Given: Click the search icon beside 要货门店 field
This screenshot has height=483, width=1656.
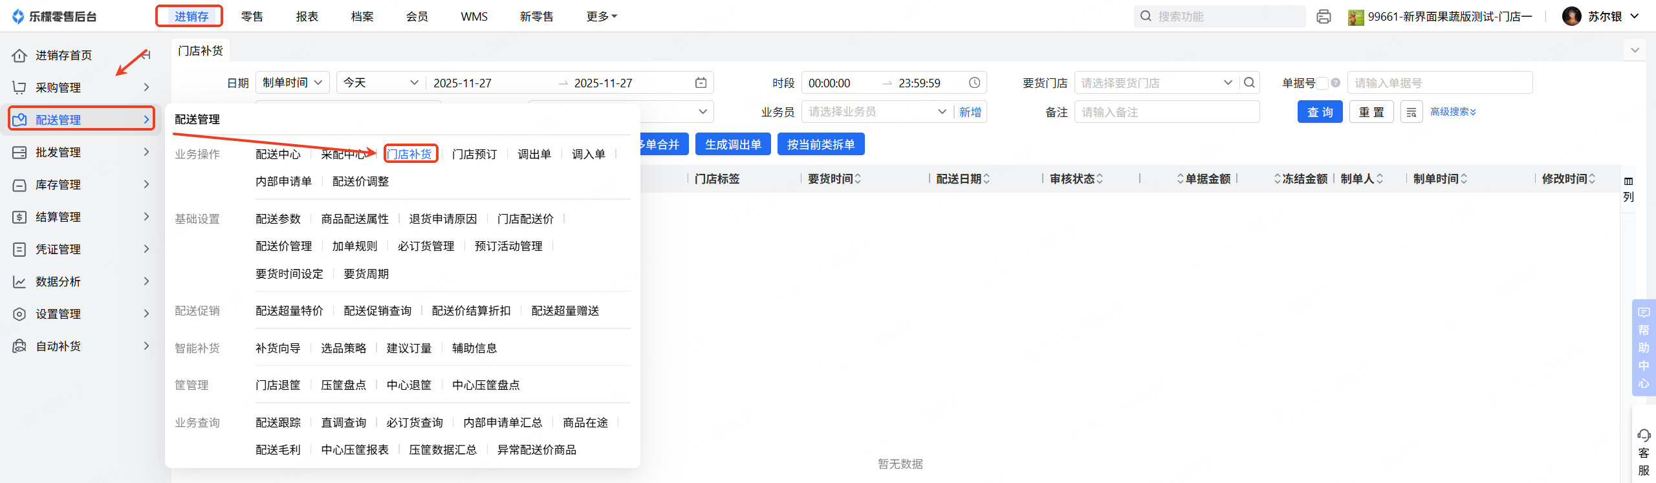Looking at the screenshot, I should (1249, 83).
